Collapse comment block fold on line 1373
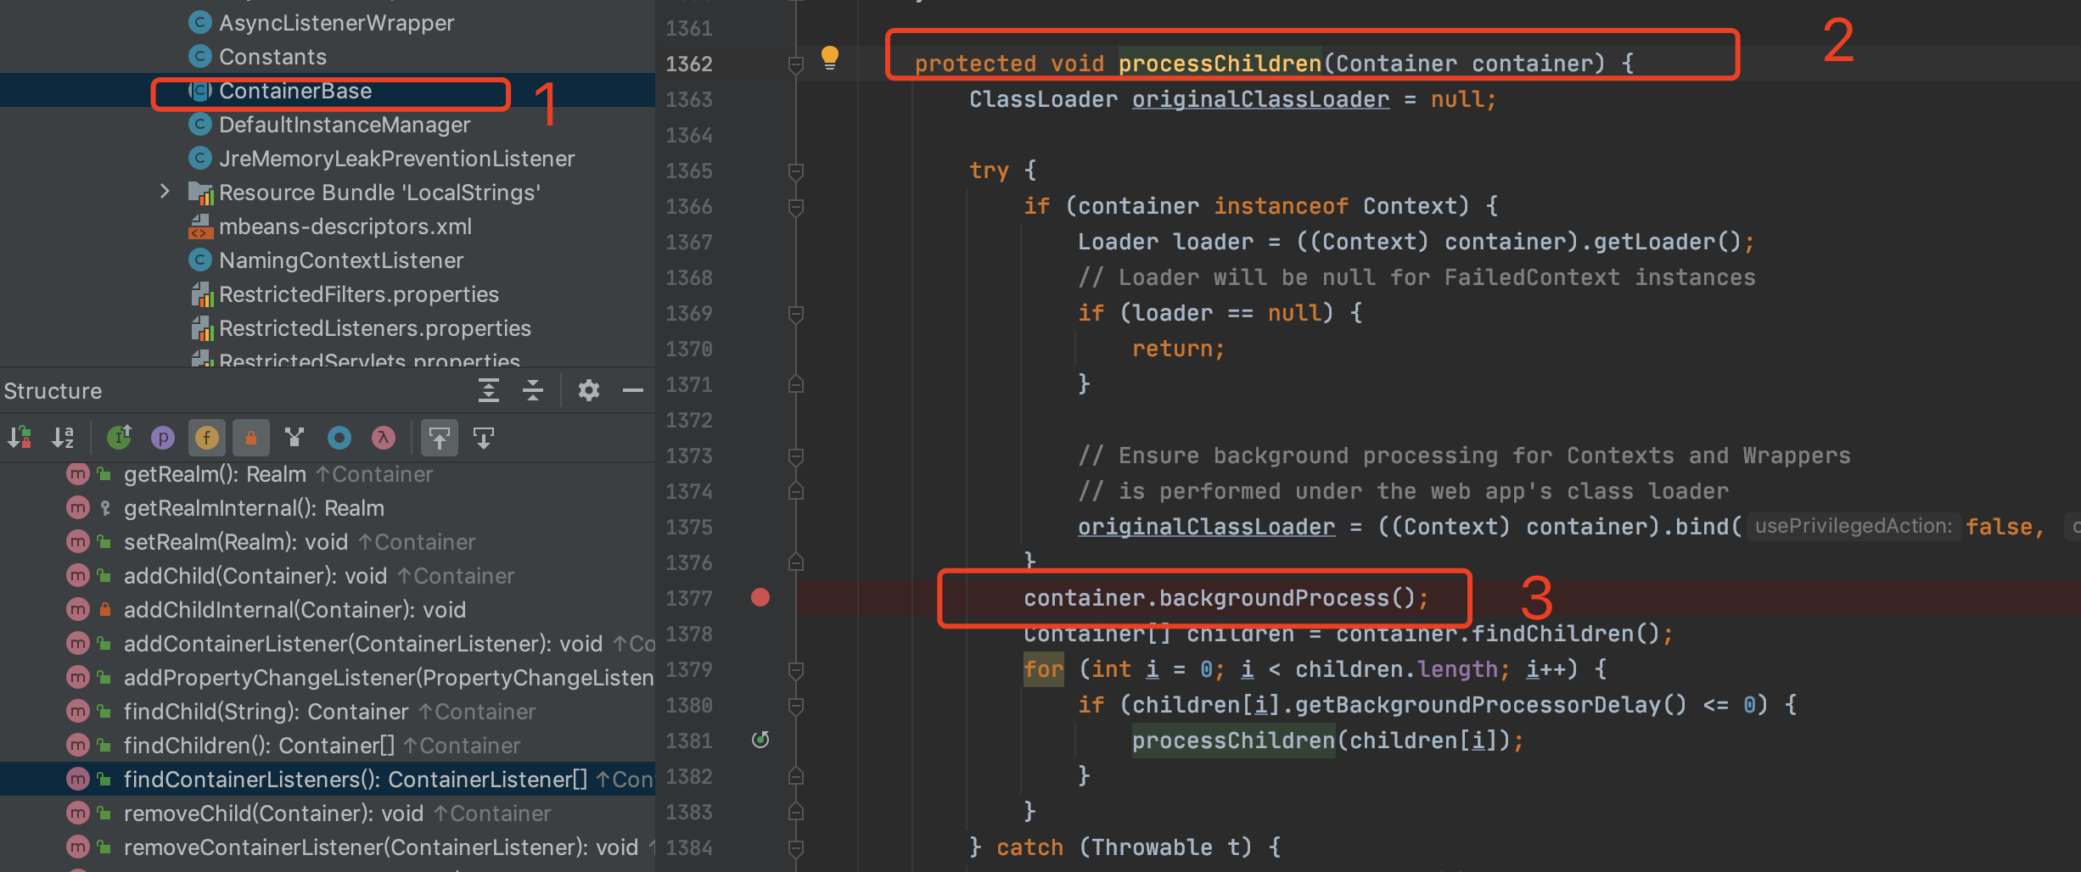This screenshot has height=872, width=2081. click(796, 457)
